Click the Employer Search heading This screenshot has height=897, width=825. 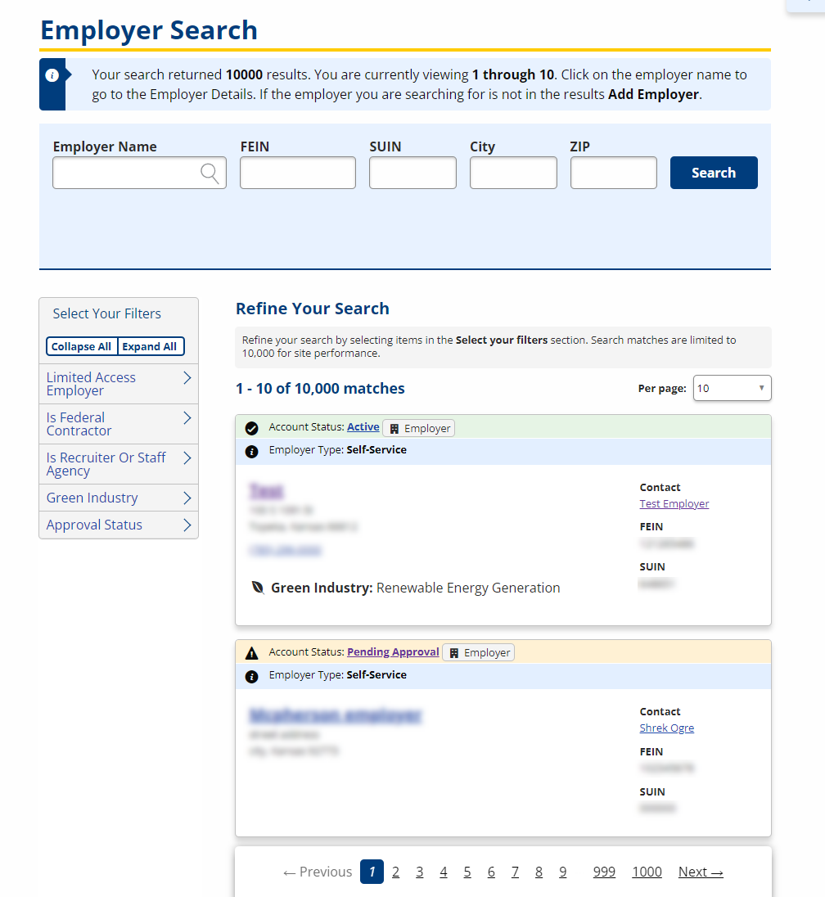pyautogui.click(x=149, y=29)
